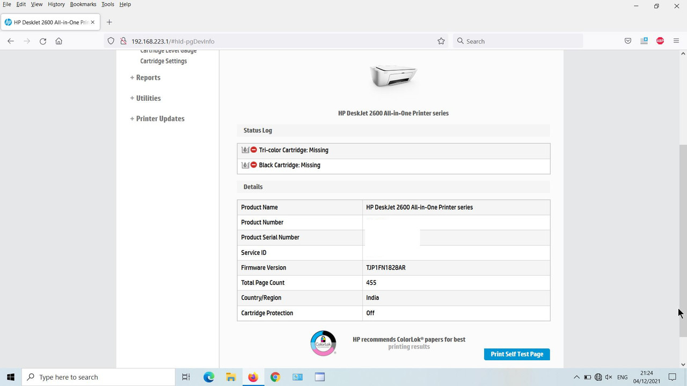Image resolution: width=687 pixels, height=386 pixels.
Task: Click the Tri-color Cartridge: Missing status
Action: [294, 150]
